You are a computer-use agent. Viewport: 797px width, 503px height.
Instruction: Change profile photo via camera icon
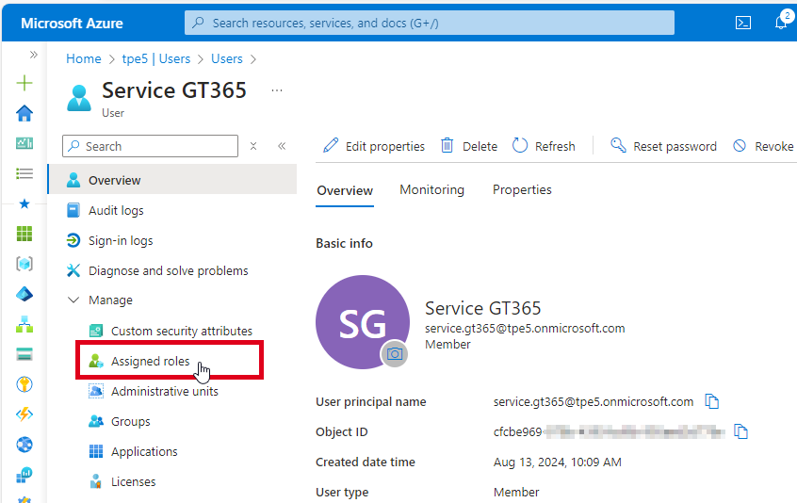tap(395, 353)
